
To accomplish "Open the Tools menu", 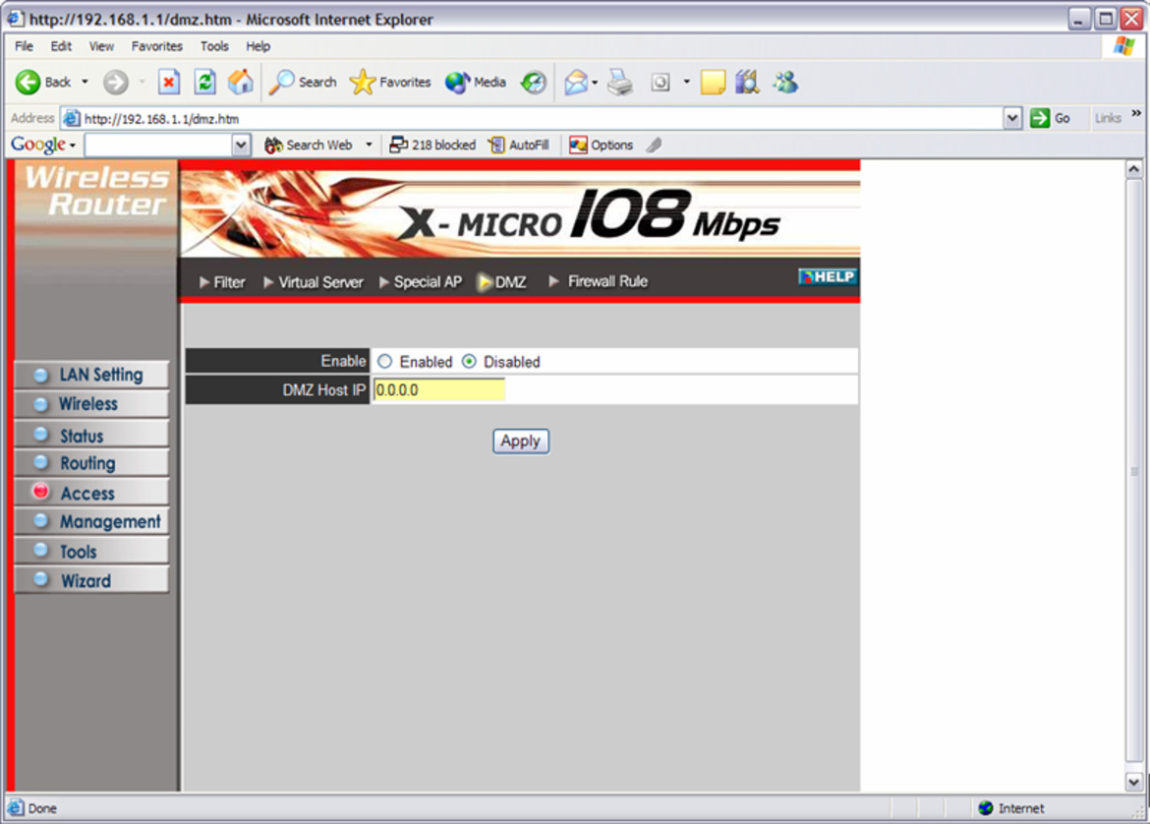I will 214,46.
